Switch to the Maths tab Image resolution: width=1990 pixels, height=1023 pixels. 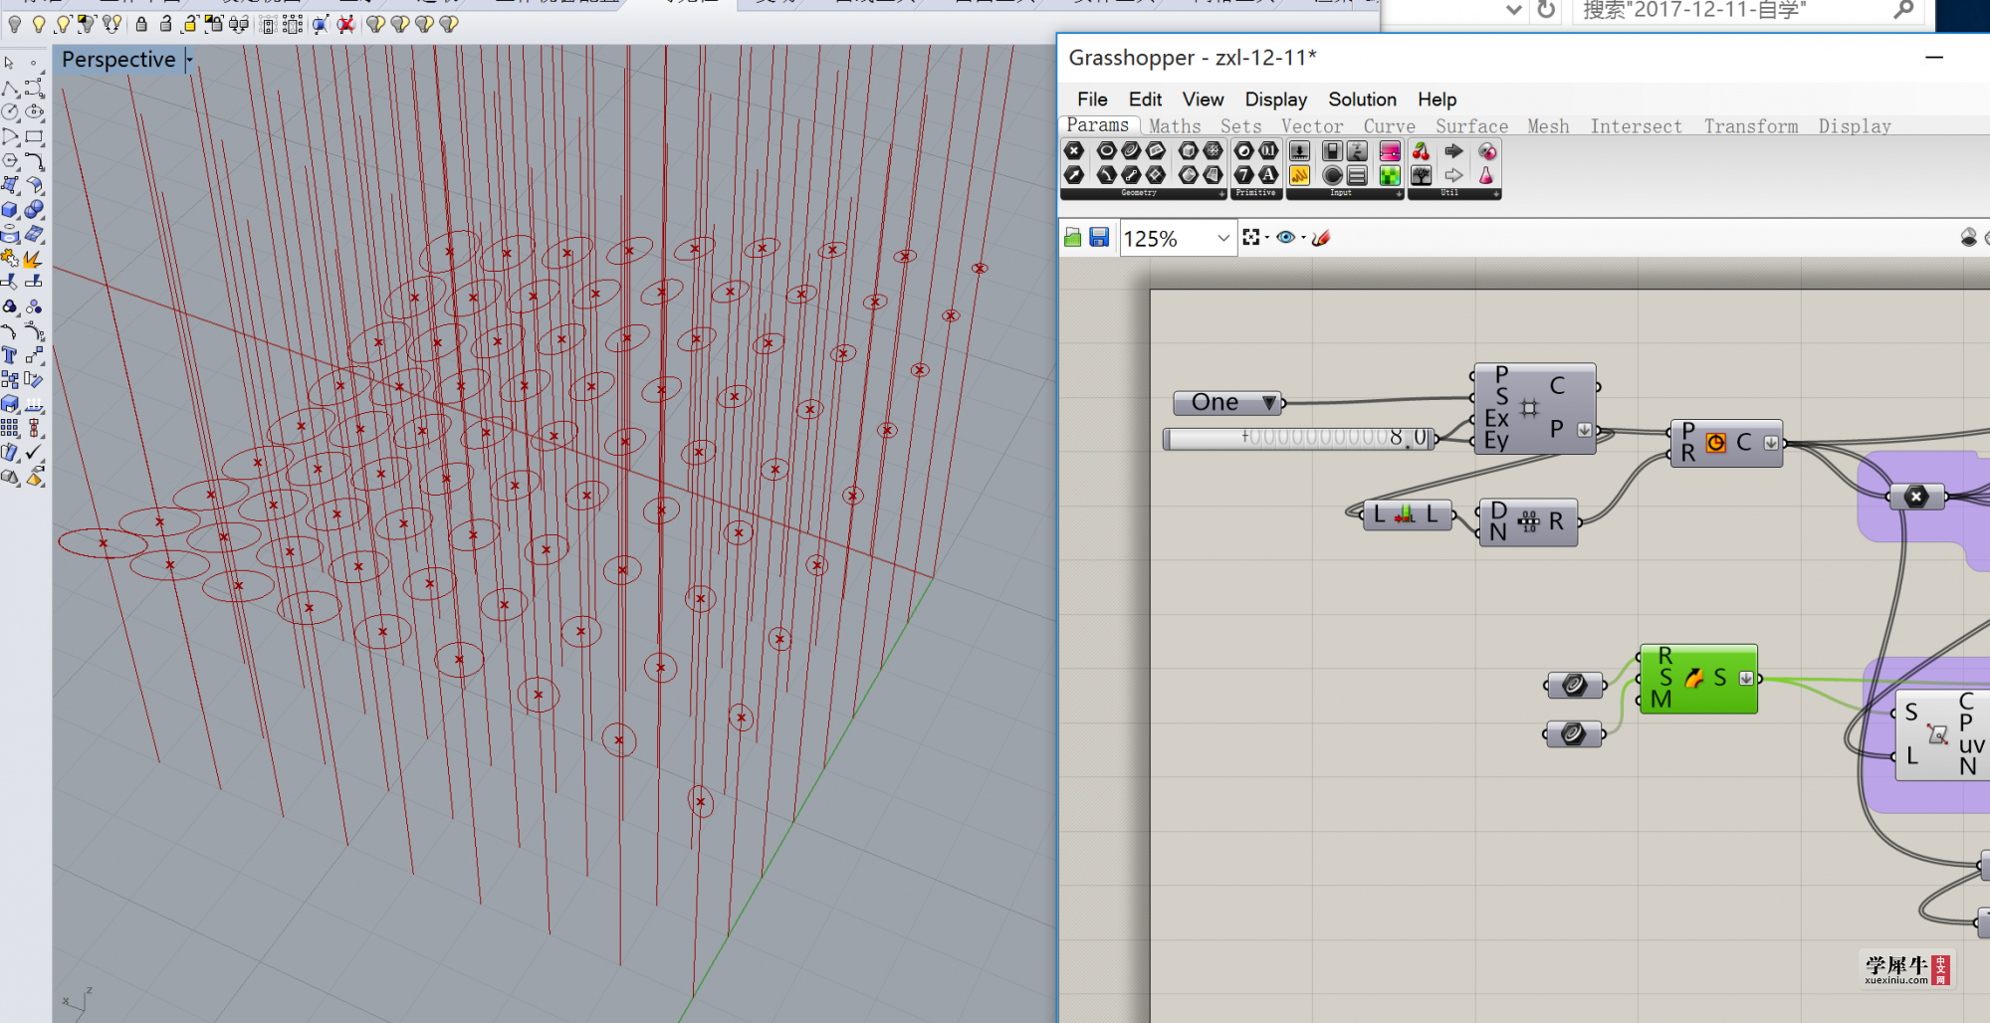[1175, 126]
